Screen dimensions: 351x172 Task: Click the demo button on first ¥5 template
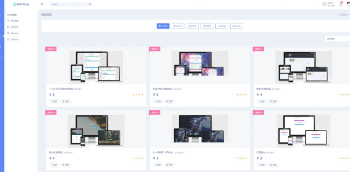[54, 101]
